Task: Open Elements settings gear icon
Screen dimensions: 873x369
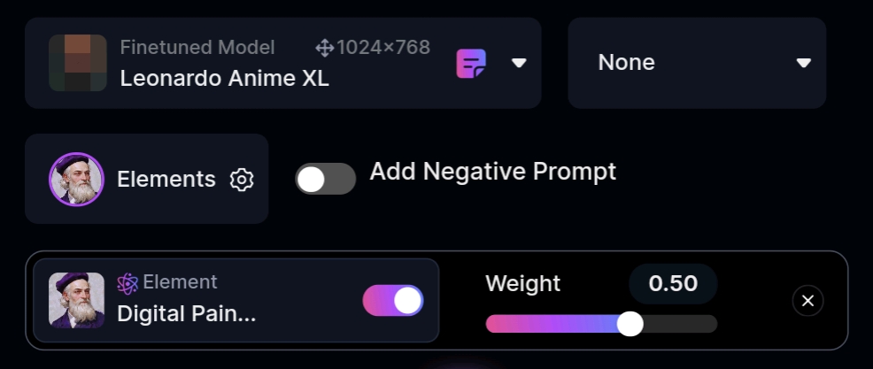Action: click(x=241, y=180)
